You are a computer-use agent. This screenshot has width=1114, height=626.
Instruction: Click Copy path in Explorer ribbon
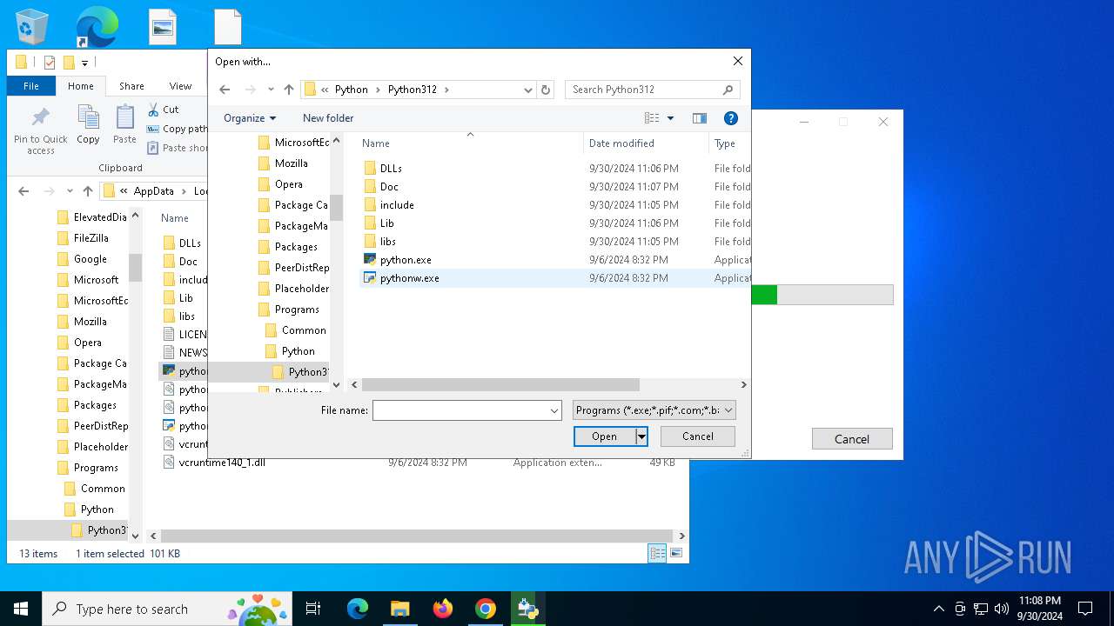[178, 129]
